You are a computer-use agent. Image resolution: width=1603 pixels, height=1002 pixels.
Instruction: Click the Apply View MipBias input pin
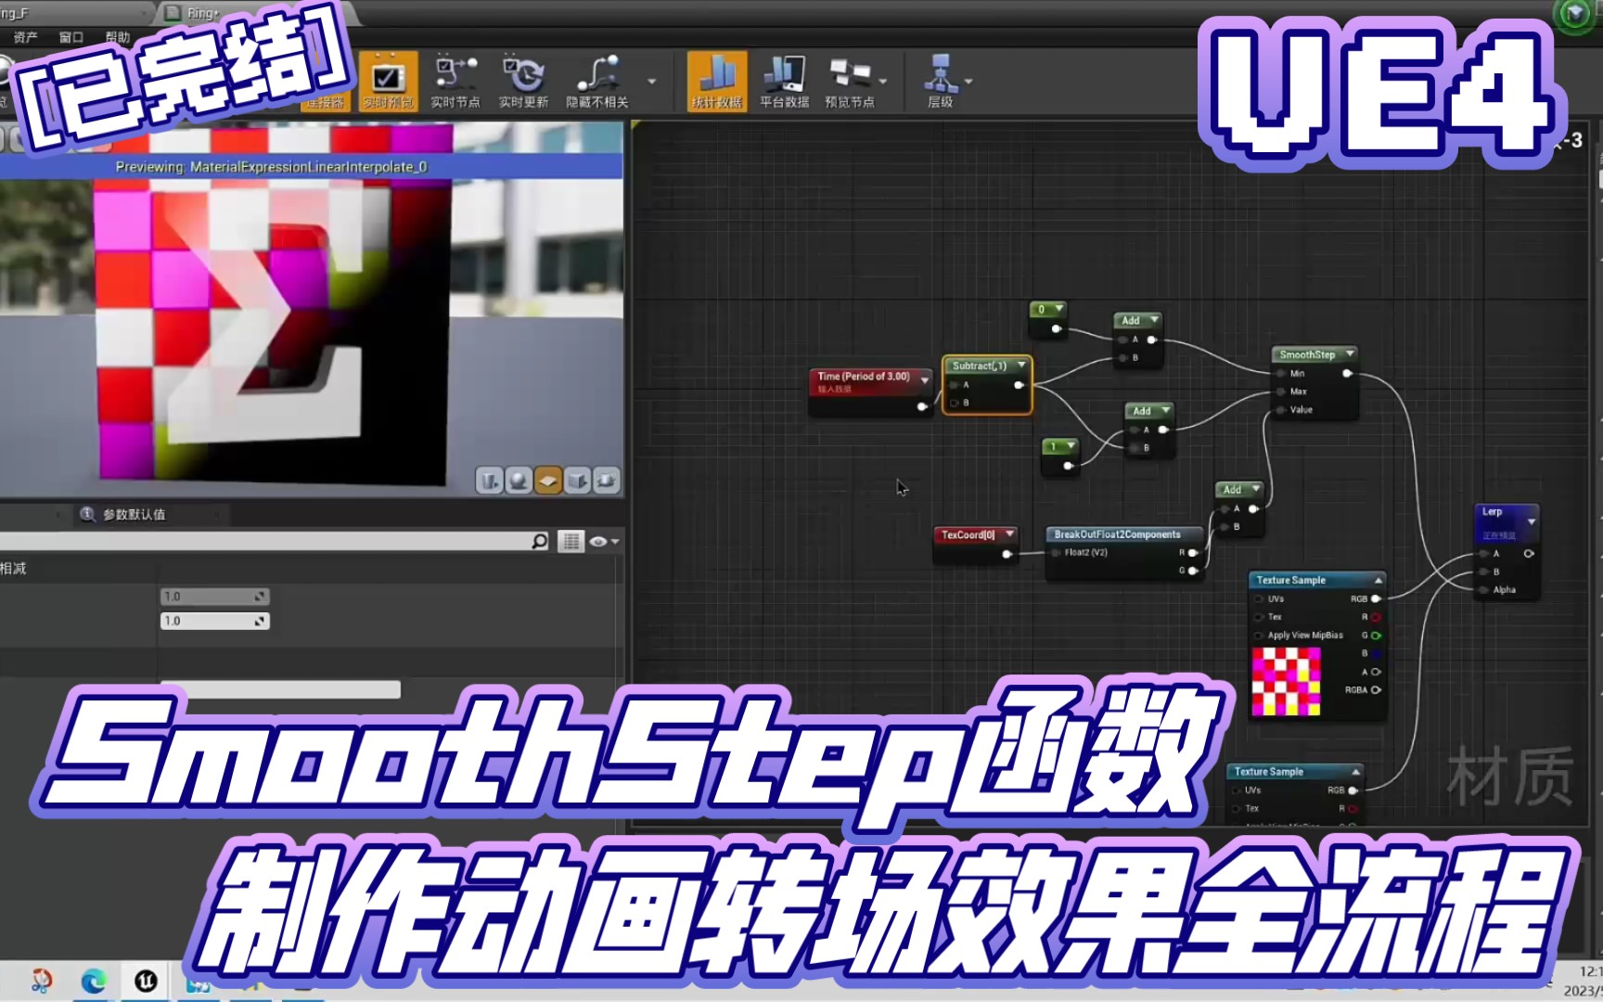1259,636
